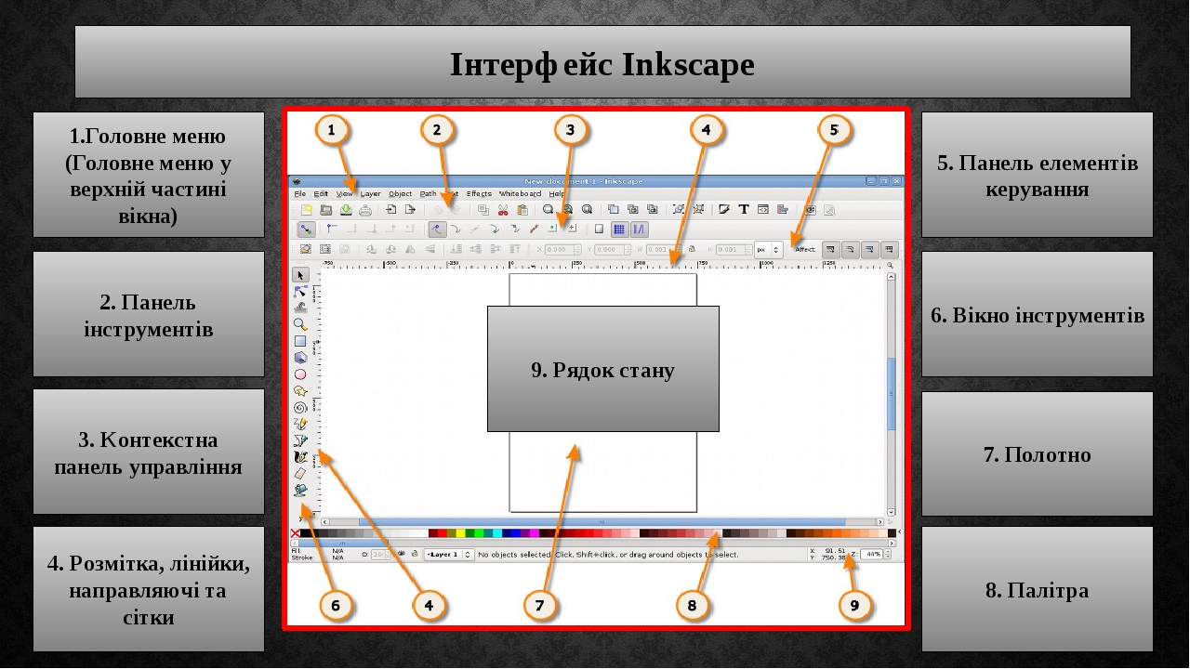Click the opacity O field stepper
This screenshot has height=669, width=1190.
pyautogui.click(x=388, y=555)
